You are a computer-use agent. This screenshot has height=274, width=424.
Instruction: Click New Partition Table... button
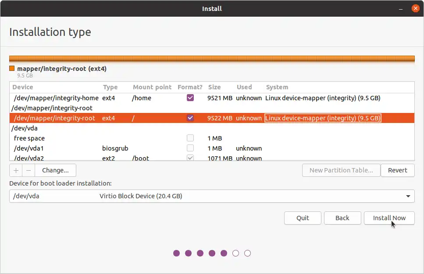pos(341,170)
